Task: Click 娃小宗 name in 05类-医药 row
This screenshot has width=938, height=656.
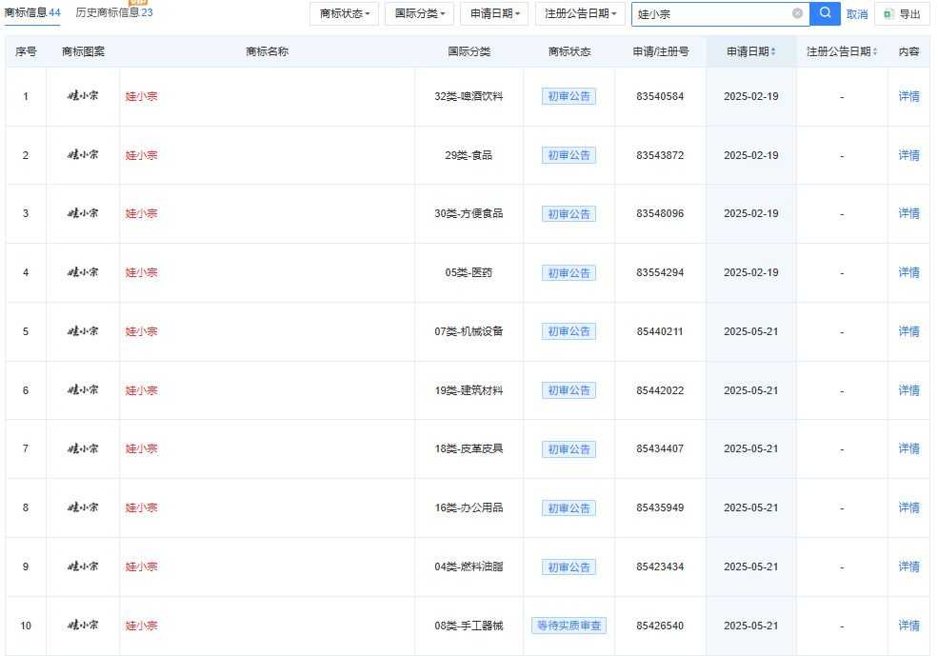Action: (x=141, y=272)
